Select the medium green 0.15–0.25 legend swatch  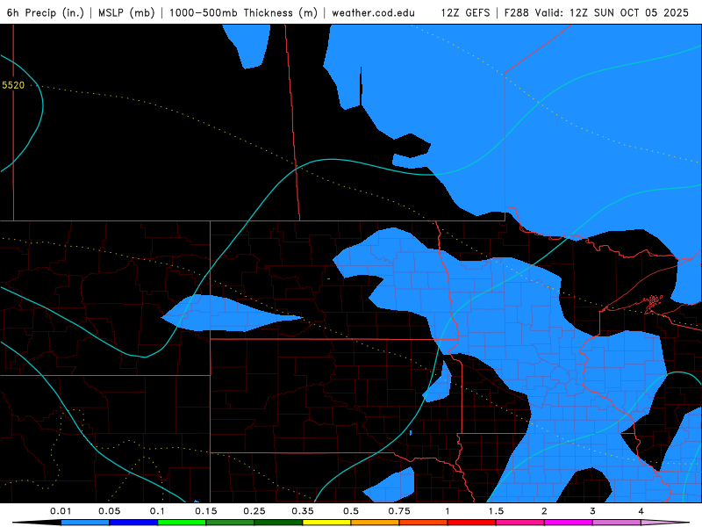coord(230,523)
